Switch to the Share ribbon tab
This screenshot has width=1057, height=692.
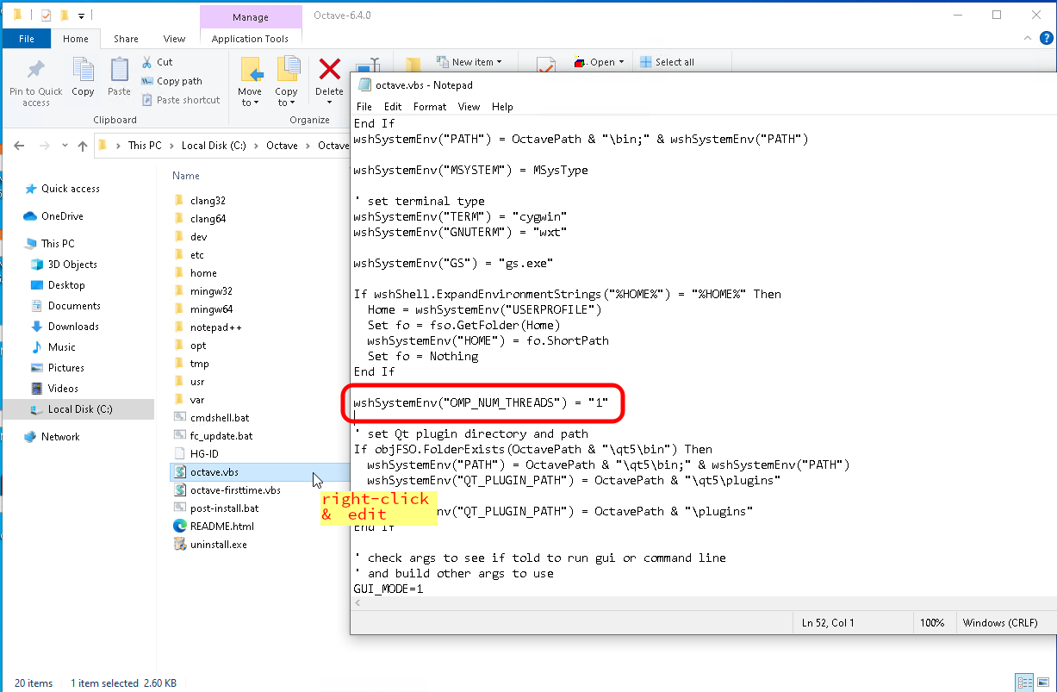(x=126, y=39)
